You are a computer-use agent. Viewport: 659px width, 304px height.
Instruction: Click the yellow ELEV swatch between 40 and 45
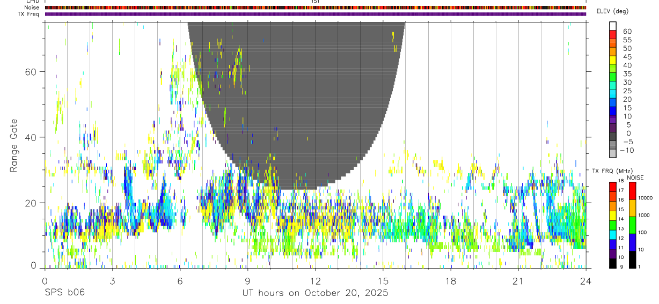point(613,60)
